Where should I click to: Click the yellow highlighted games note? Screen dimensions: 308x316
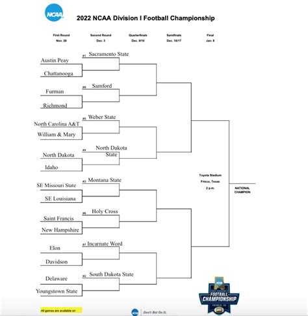click(61, 310)
